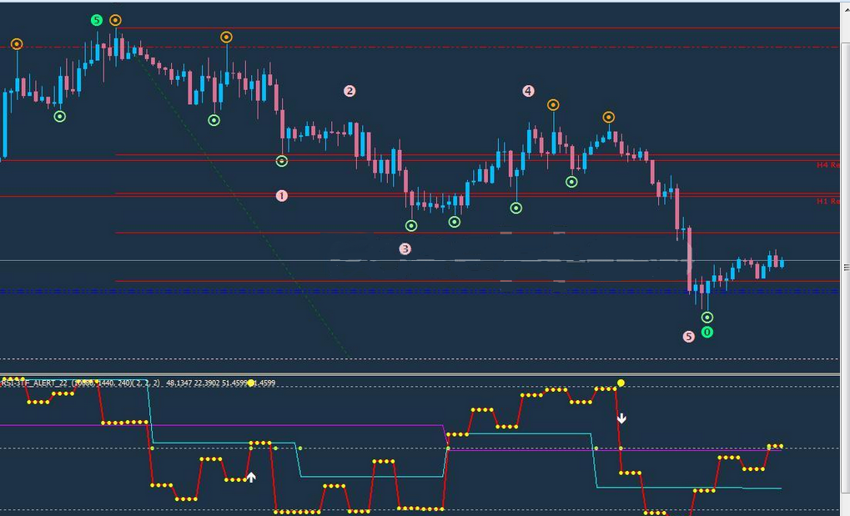850x516 pixels.
Task: Click the white up arrow in RSI panel
Action: pos(251,477)
